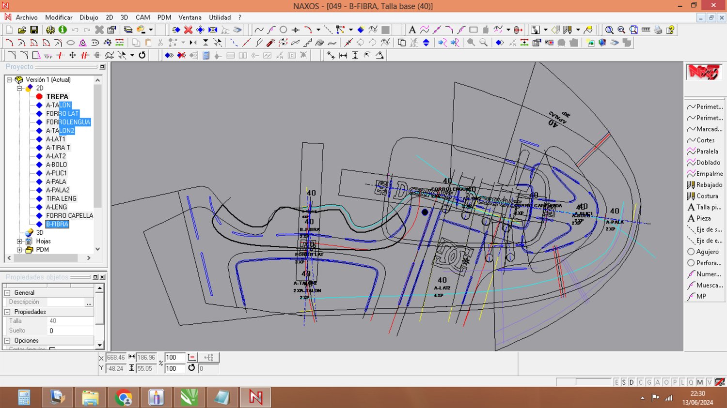Collapse the Propiedades section

[x=7, y=312]
